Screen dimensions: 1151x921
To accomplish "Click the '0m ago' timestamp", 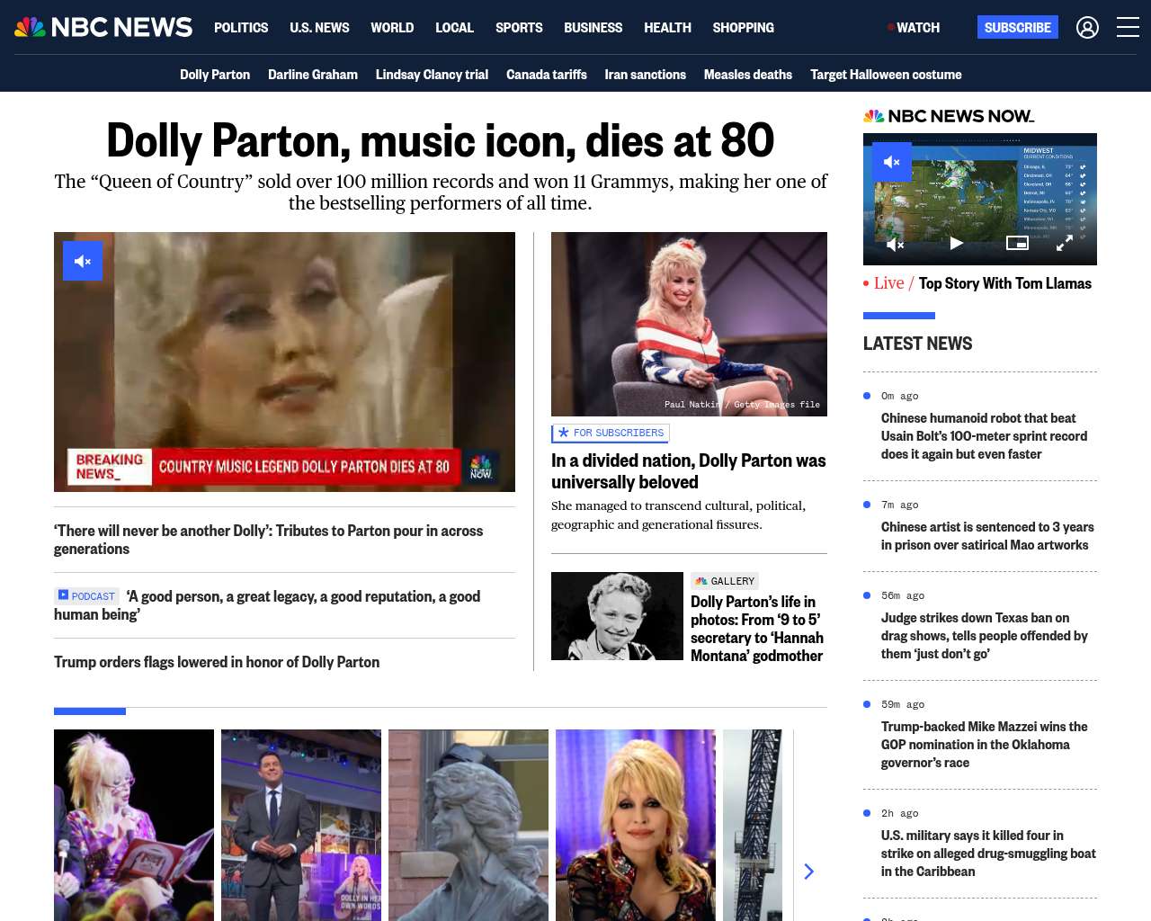I will point(899,396).
